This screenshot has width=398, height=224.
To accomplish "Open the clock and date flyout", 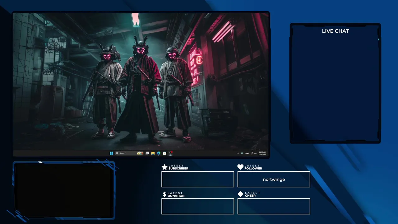I will (x=262, y=153).
